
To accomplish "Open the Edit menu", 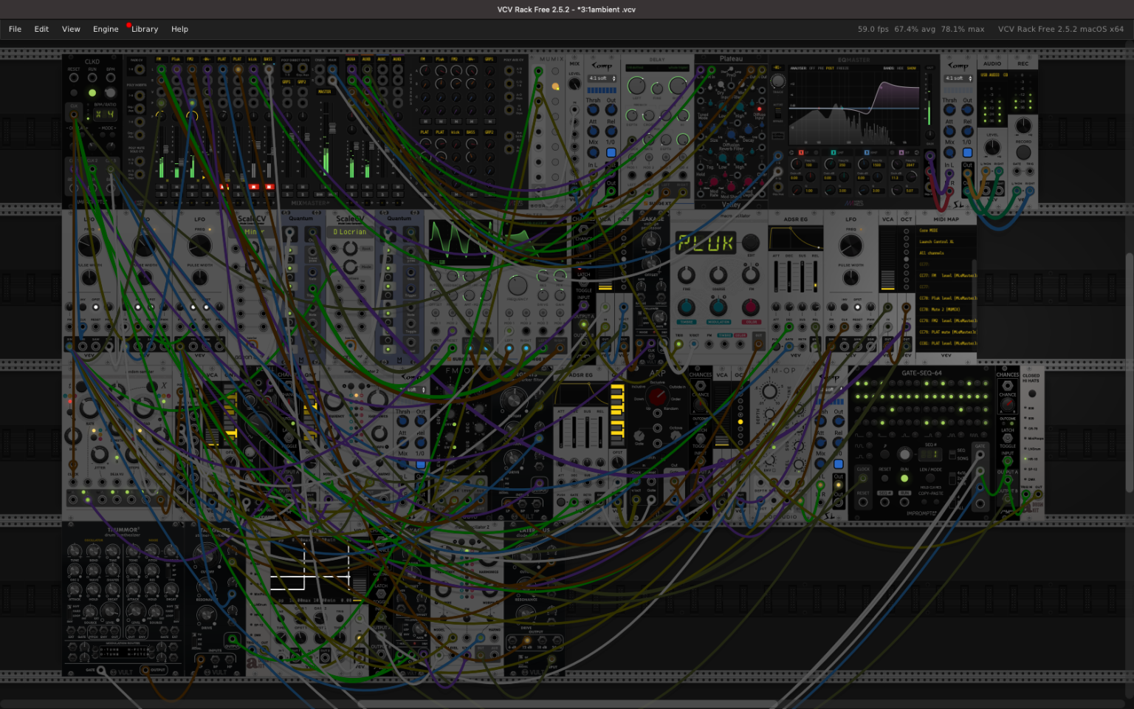I will [x=41, y=29].
